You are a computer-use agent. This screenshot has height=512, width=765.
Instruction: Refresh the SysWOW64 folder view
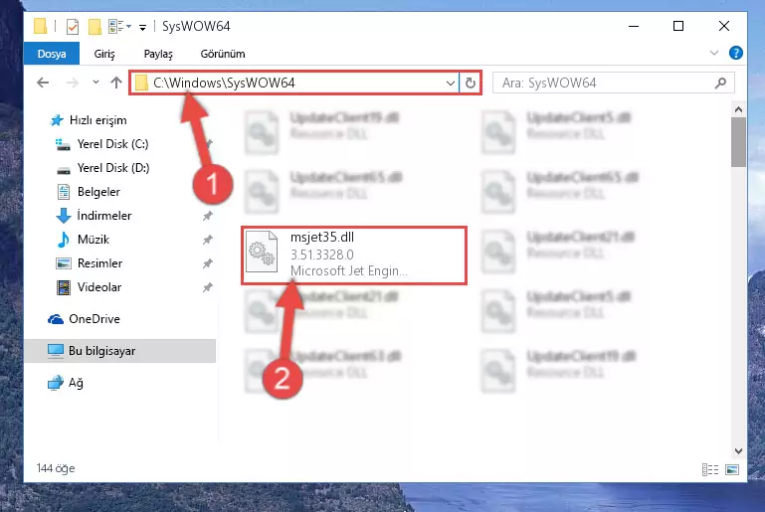470,83
